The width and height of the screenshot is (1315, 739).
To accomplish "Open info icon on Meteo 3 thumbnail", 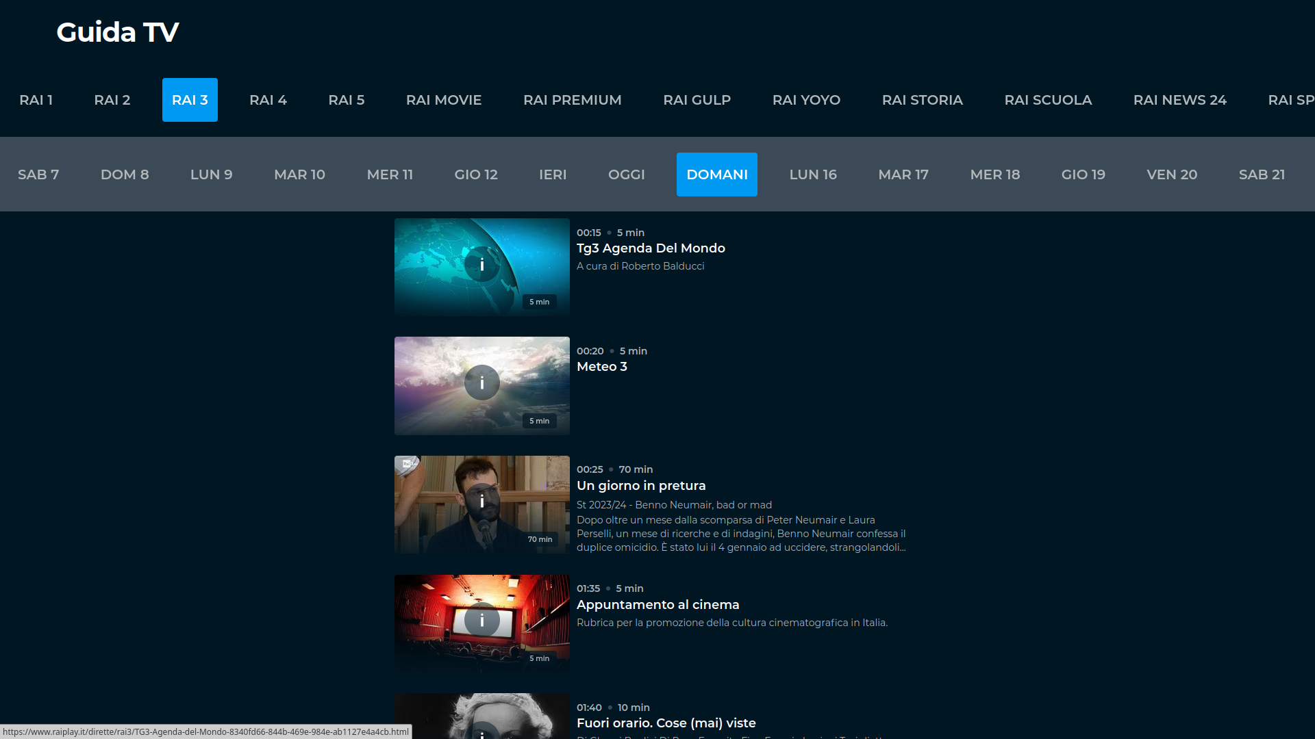I will click(x=481, y=383).
